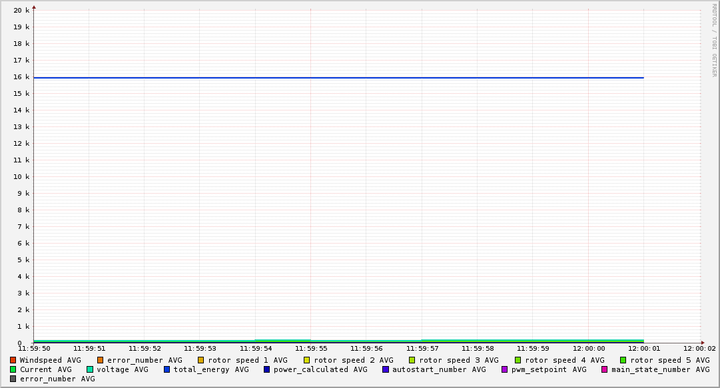Click the 16 k y-axis label
Screen dimensions: 720x388
tap(22, 77)
